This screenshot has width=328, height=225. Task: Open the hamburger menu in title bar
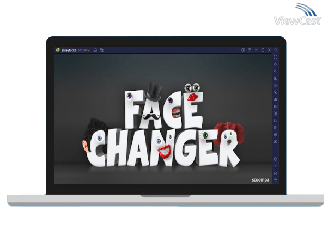(x=250, y=50)
